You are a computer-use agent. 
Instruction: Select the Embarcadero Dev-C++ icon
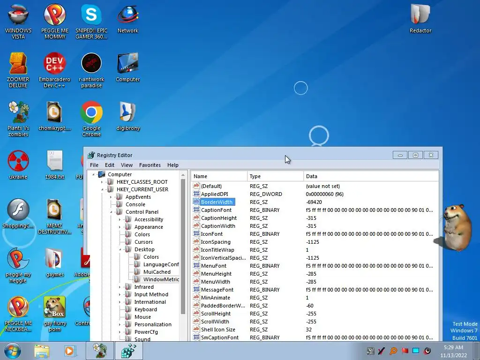click(x=54, y=70)
